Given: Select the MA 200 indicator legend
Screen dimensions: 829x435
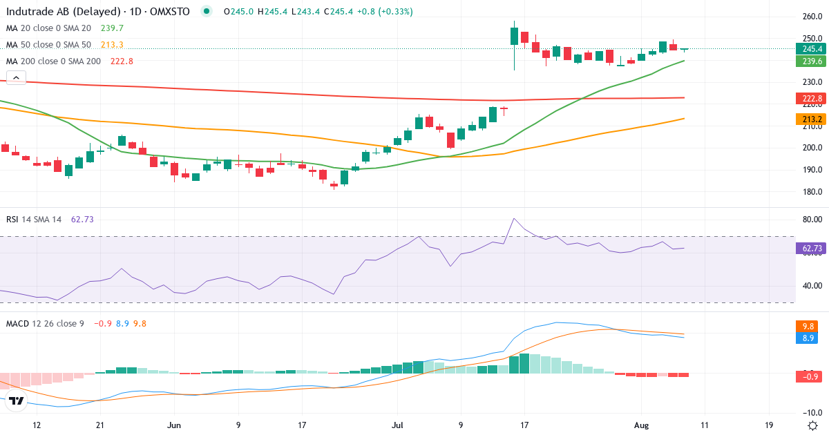Looking at the screenshot, I should pos(53,61).
